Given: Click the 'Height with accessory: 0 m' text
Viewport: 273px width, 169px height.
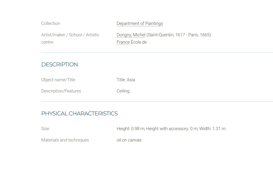Looking at the screenshot, I should (172, 129).
